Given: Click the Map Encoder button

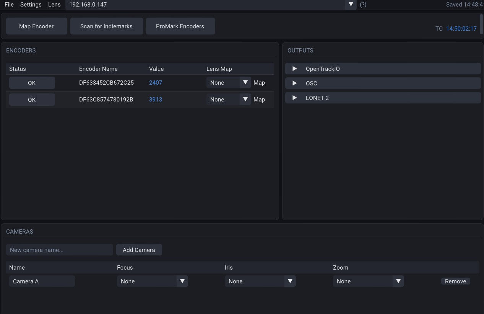Looking at the screenshot, I should pyautogui.click(x=36, y=26).
